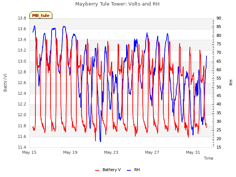Click the Time axis label
The width and height of the screenshot is (236, 177).
(209, 158)
